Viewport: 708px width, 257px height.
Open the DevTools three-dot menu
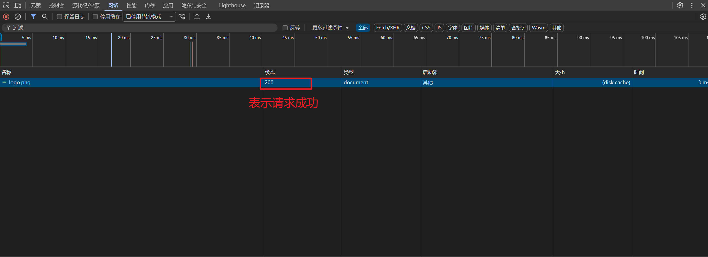coord(692,5)
